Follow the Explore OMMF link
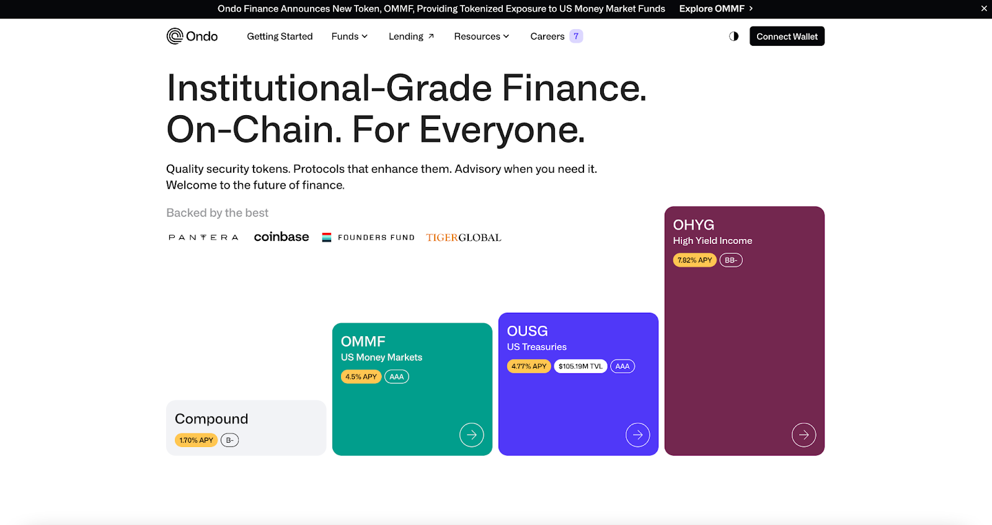Image resolution: width=992 pixels, height=525 pixels. [716, 9]
